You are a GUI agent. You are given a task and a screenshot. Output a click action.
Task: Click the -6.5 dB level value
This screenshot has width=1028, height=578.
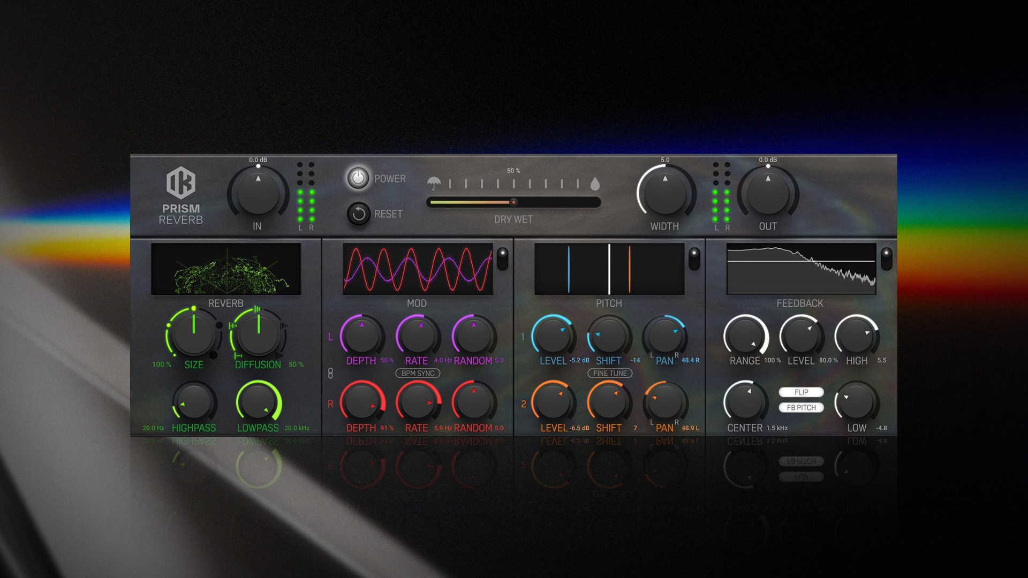click(579, 428)
